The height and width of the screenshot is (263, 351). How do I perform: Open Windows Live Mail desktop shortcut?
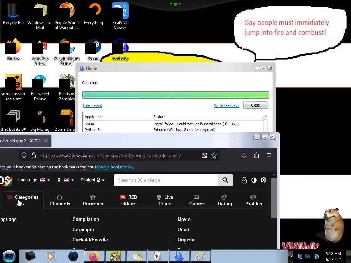[40, 16]
